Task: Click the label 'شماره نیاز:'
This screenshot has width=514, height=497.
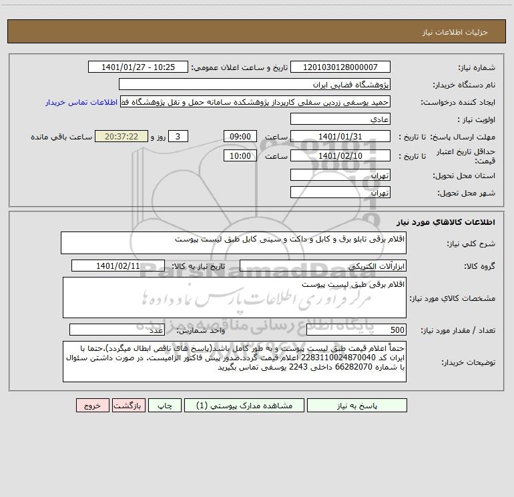Action: click(x=477, y=67)
